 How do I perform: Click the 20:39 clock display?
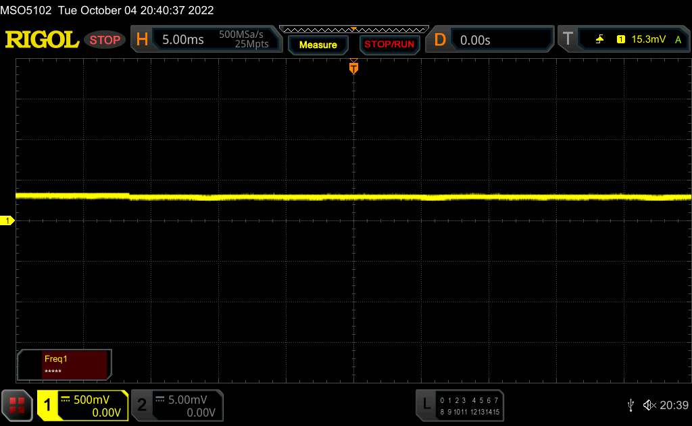(x=674, y=405)
